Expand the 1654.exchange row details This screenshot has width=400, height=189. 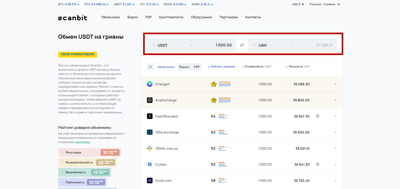[x=335, y=132]
